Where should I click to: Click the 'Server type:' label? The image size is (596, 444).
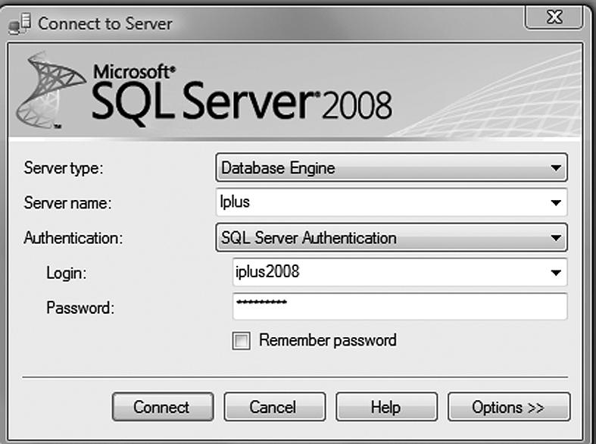click(64, 167)
